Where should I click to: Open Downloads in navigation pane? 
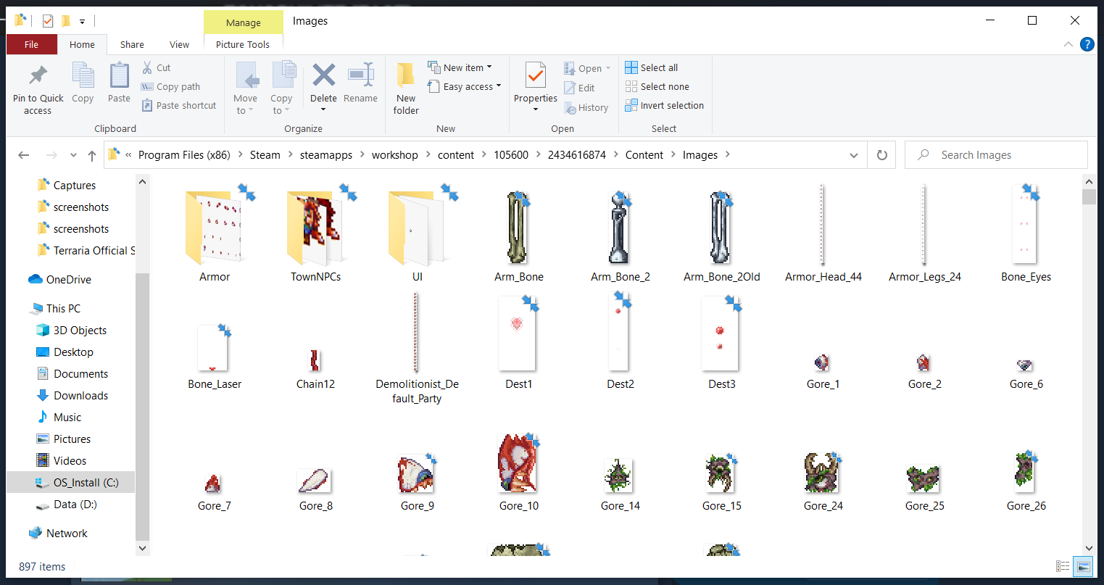point(80,395)
